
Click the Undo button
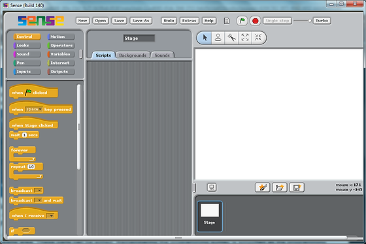pos(169,21)
